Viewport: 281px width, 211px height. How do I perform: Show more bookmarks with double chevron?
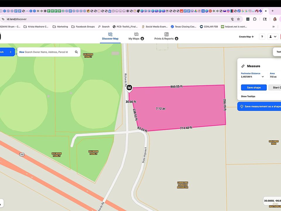273,27
